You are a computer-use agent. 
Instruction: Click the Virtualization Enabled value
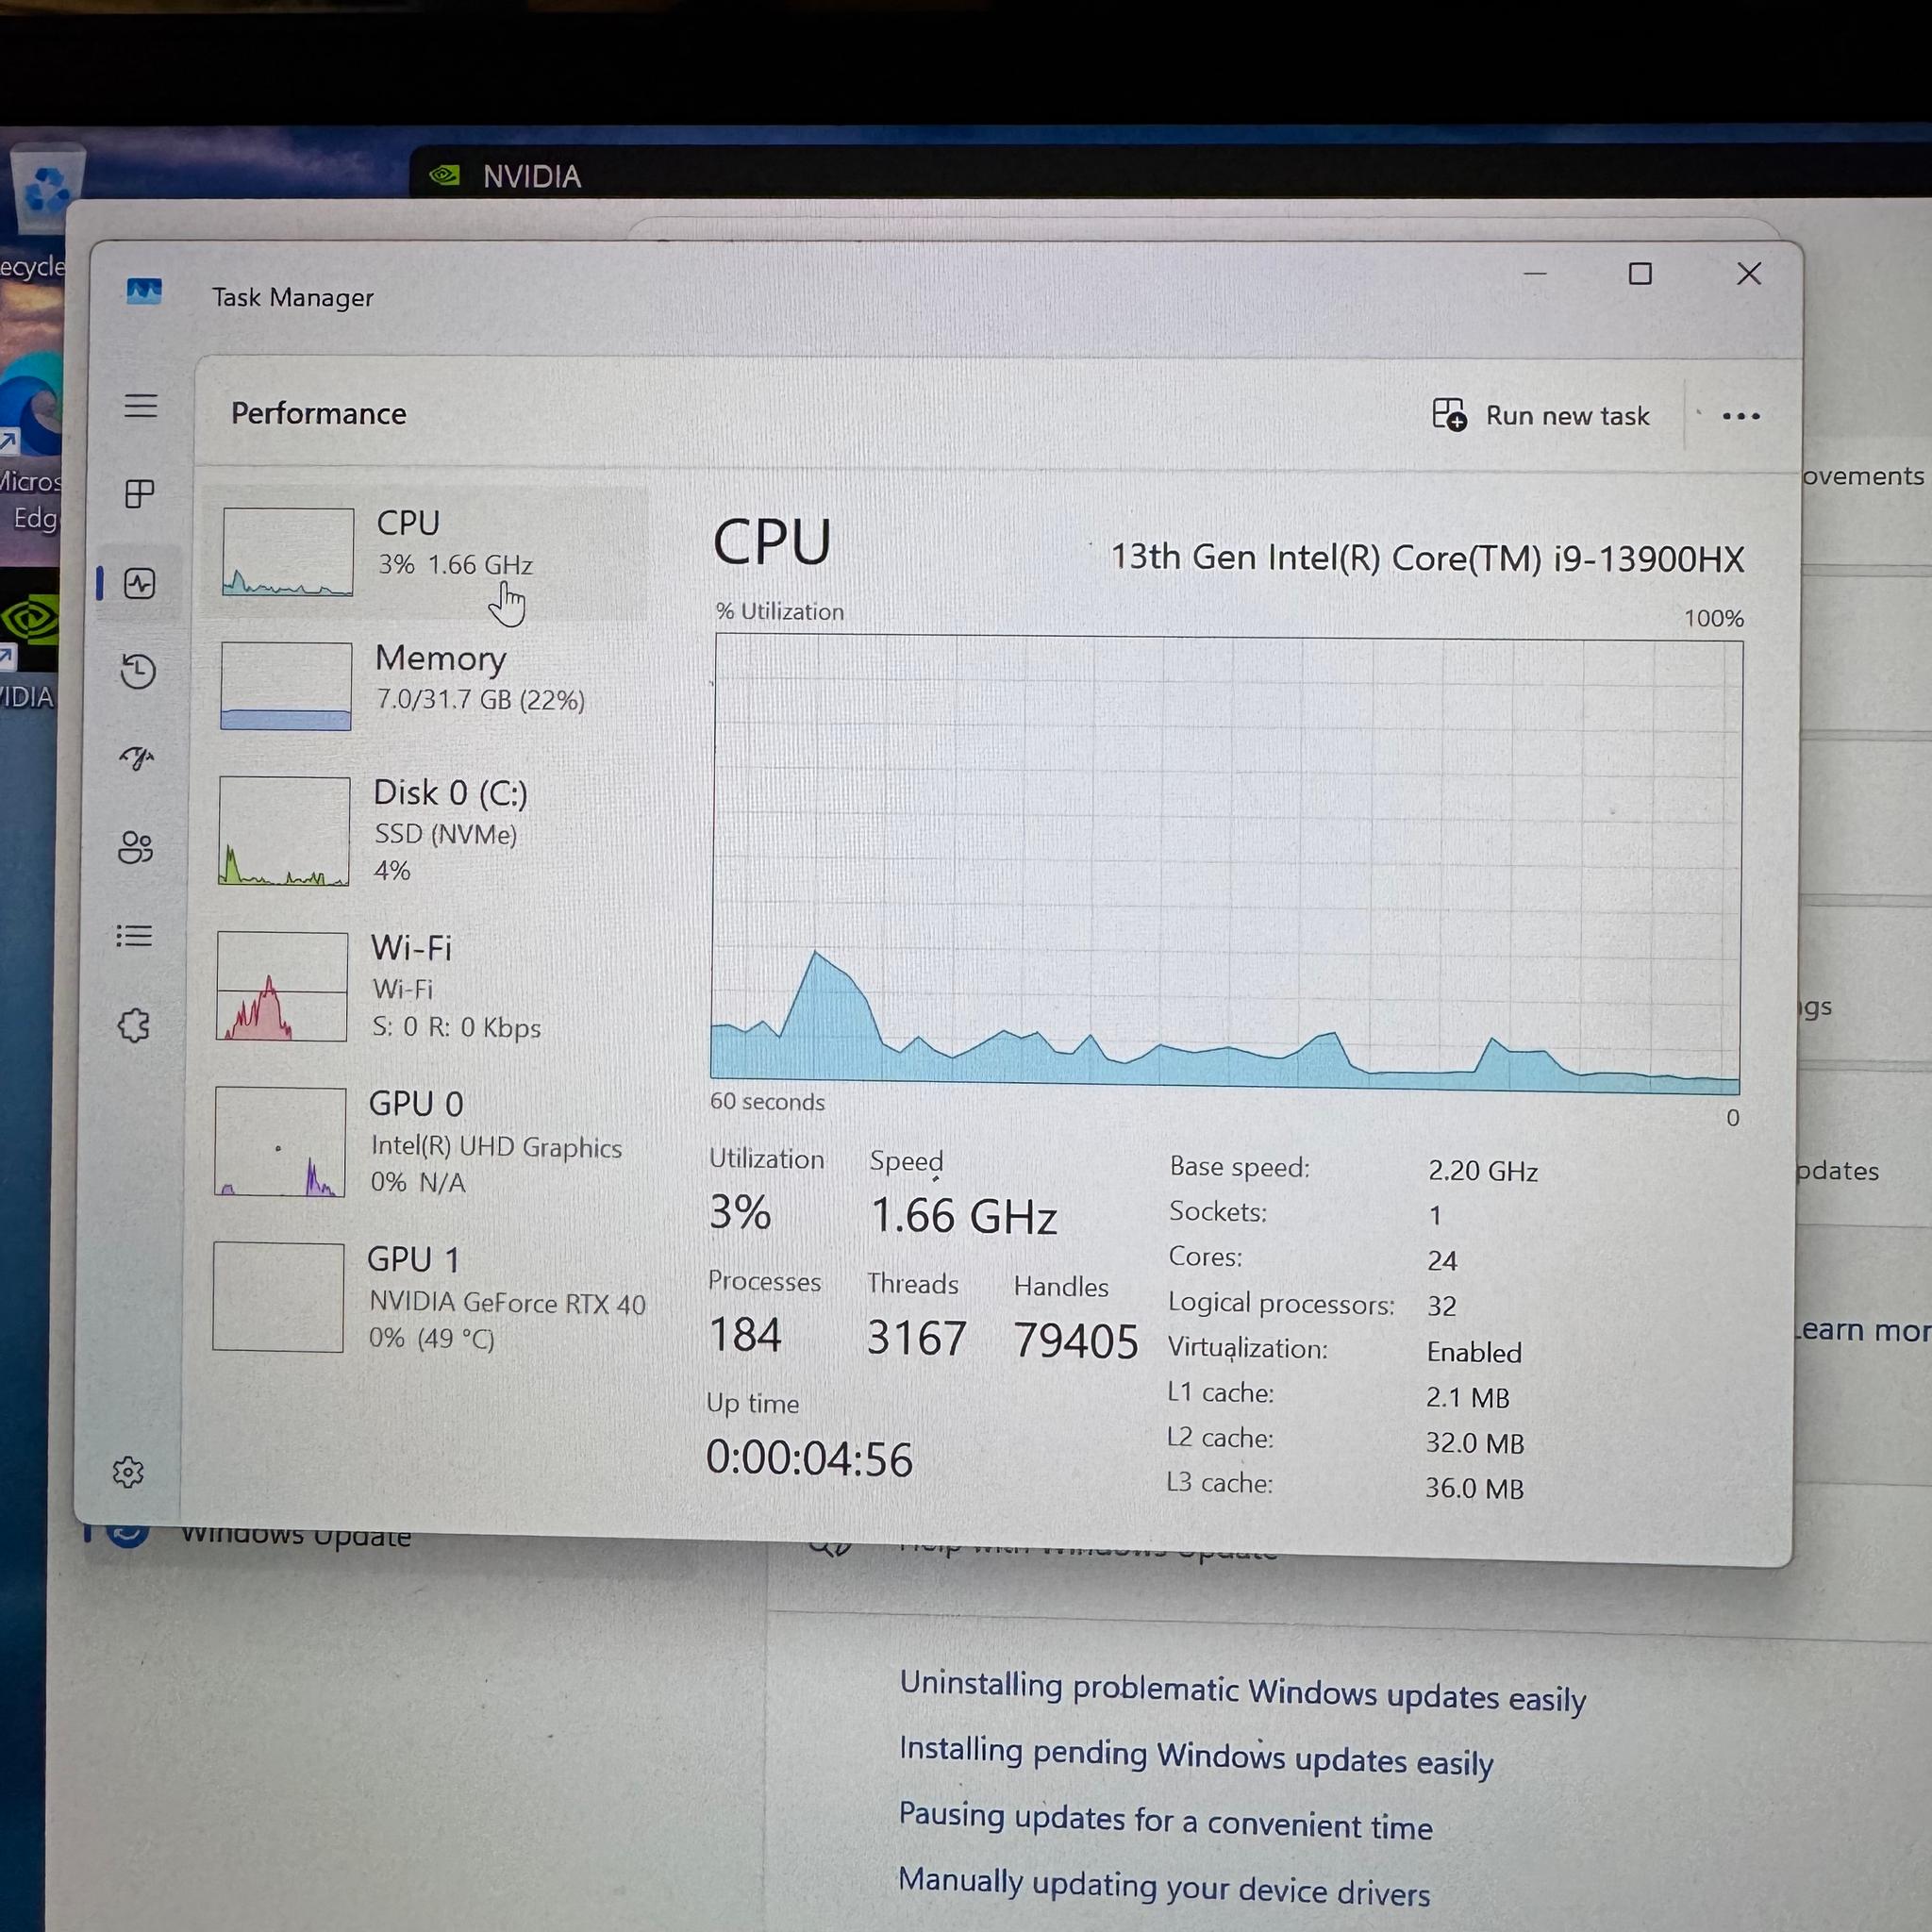(x=1474, y=1352)
